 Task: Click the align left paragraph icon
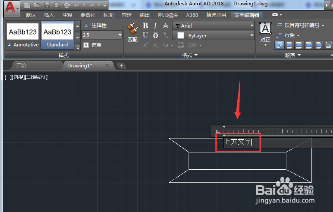click(x=289, y=45)
